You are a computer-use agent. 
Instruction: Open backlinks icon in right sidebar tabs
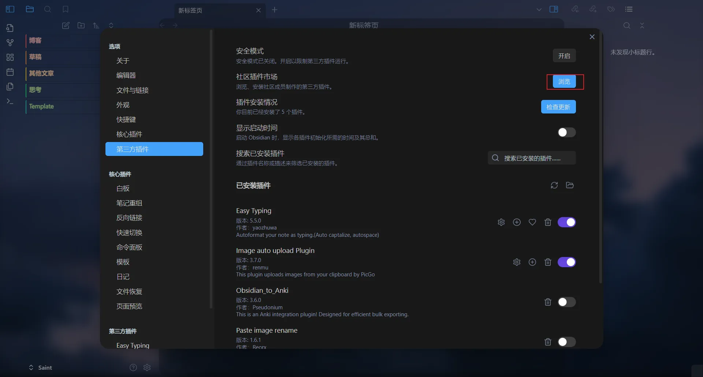[x=575, y=9]
